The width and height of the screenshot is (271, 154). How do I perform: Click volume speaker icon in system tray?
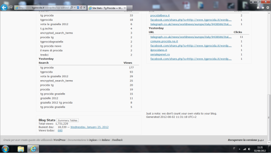coord(249,149)
